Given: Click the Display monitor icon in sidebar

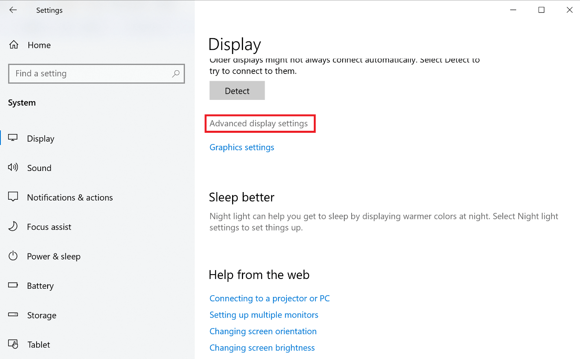Looking at the screenshot, I should [x=13, y=138].
